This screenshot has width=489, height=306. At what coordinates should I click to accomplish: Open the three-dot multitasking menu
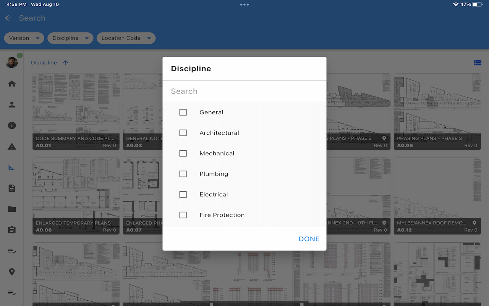(244, 5)
